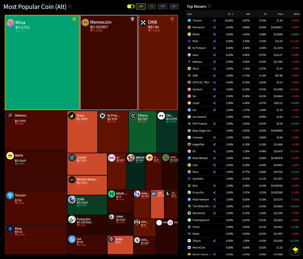Click Keeta row in Top Movers
The image size is (303, 259).
click(243, 234)
